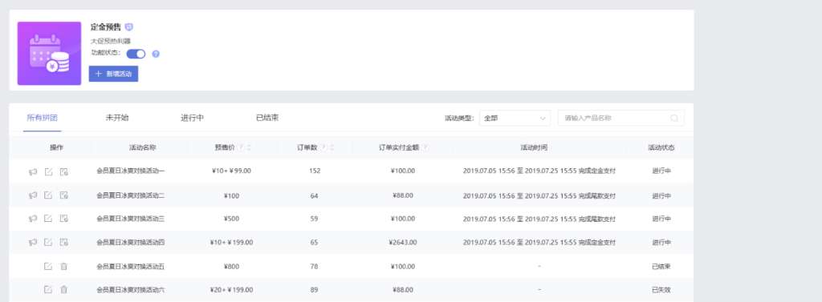
Task: Click the order count 64
Action: click(x=314, y=195)
